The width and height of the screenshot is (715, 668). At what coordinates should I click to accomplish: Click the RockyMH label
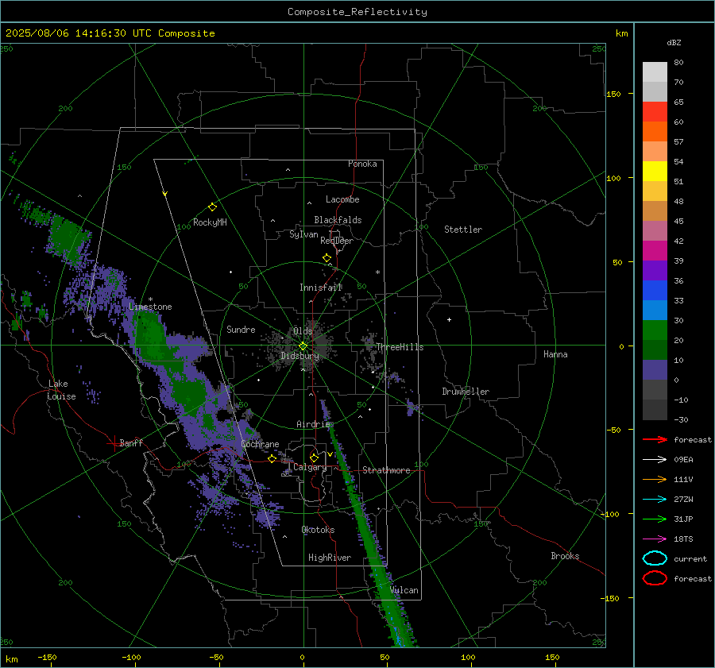tap(210, 222)
